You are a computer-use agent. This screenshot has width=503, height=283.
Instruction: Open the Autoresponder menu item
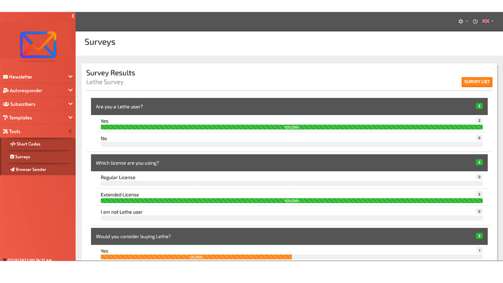pos(38,90)
